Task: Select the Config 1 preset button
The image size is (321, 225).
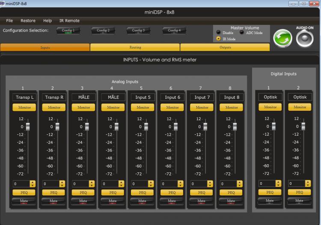Action: 67,31
